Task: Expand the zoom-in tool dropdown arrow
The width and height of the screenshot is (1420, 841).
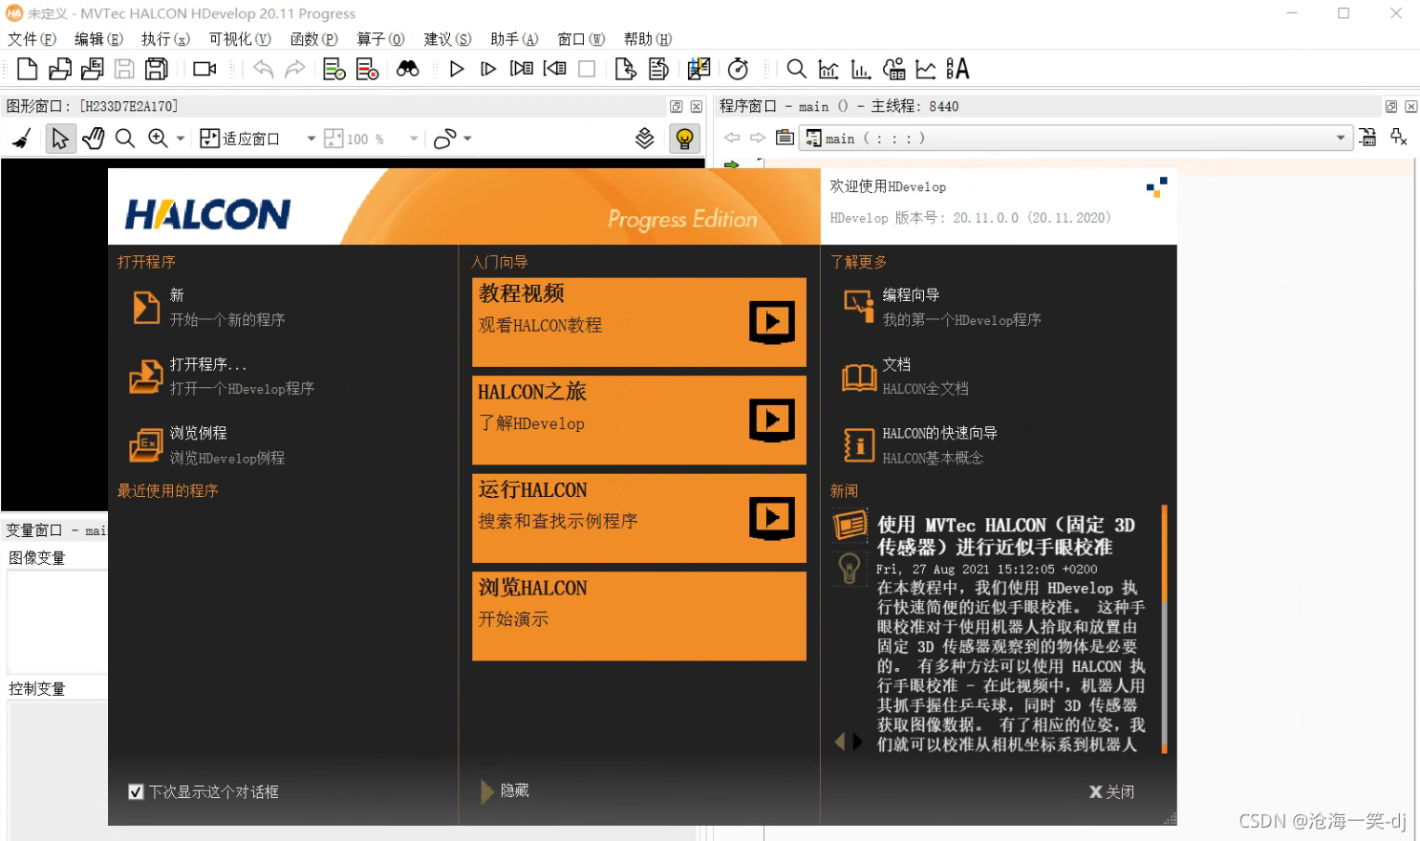Action: pos(181,139)
